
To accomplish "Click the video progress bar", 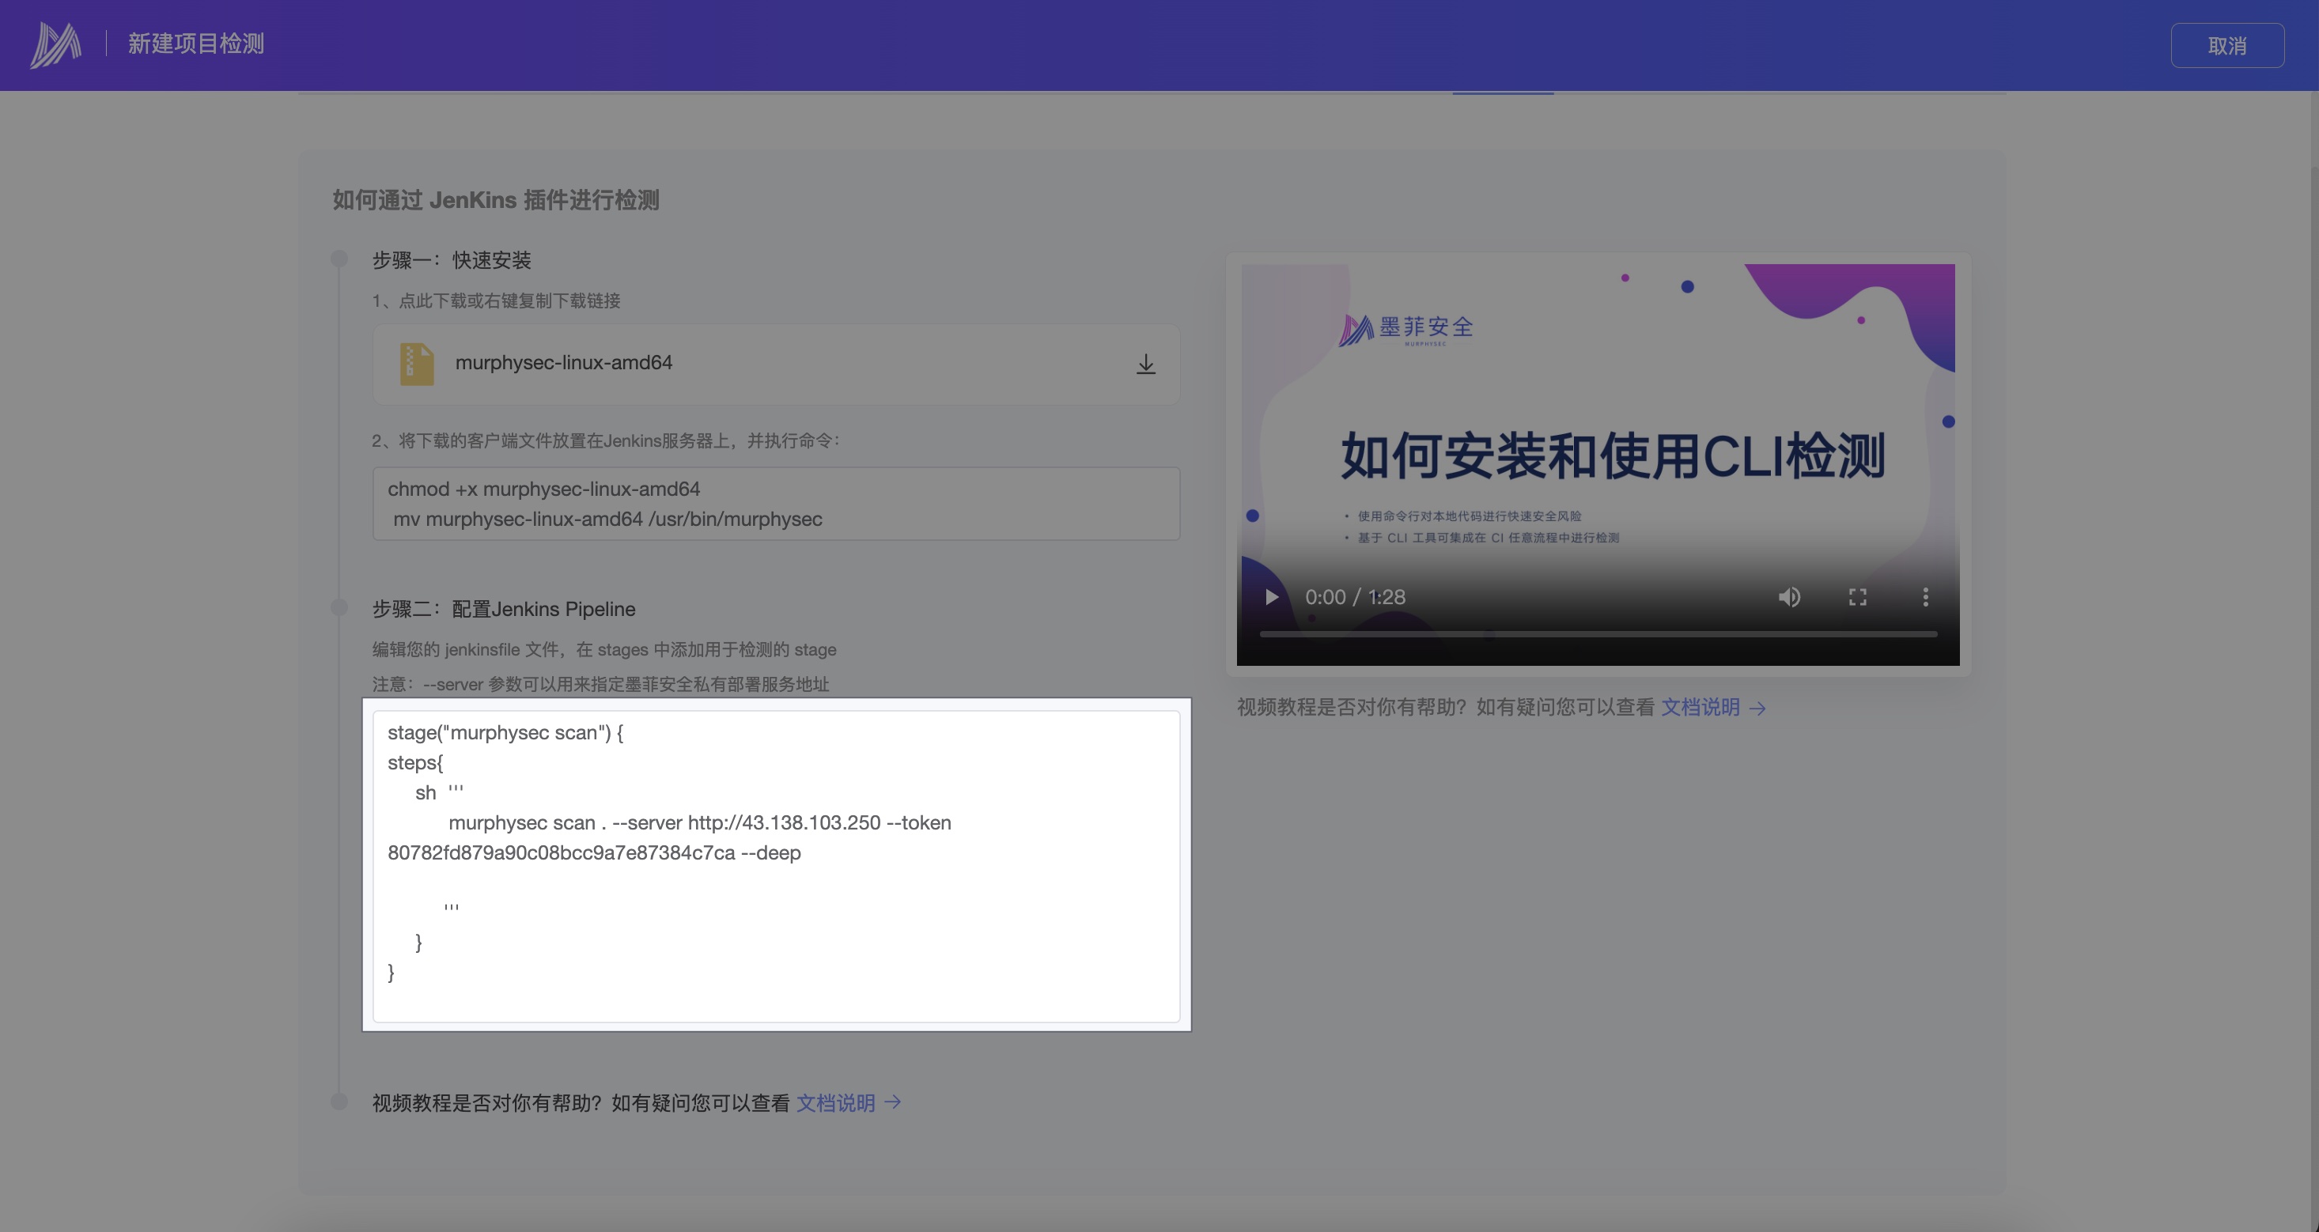I will [x=1598, y=634].
